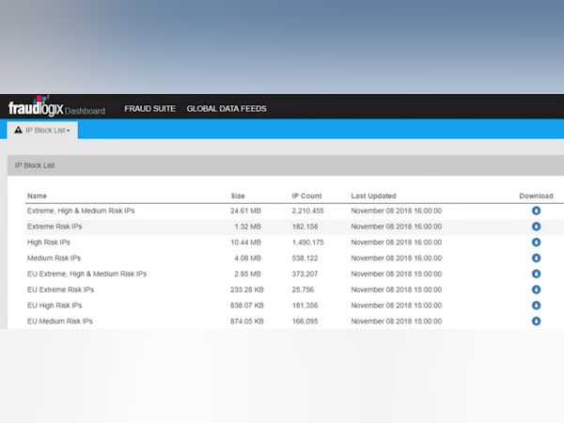Click the IP Count column header
The height and width of the screenshot is (423, 564).
click(x=306, y=196)
